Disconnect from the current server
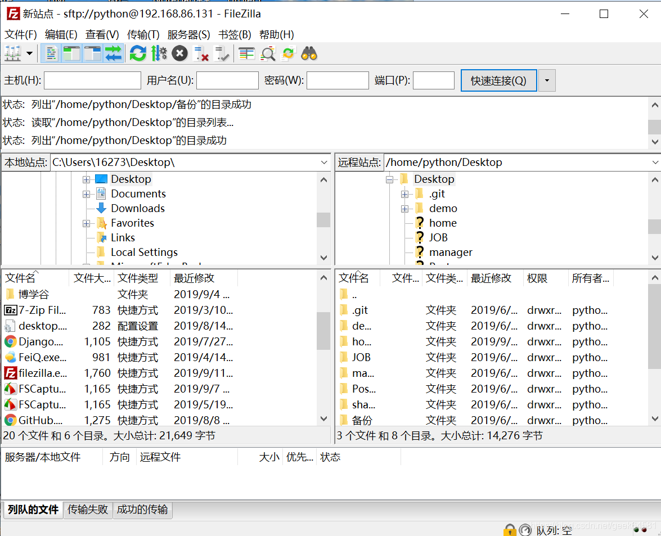This screenshot has width=661, height=536. (201, 53)
